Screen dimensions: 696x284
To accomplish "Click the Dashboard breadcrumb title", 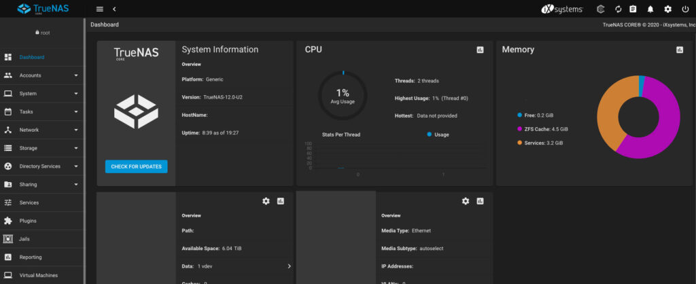I will click(105, 25).
